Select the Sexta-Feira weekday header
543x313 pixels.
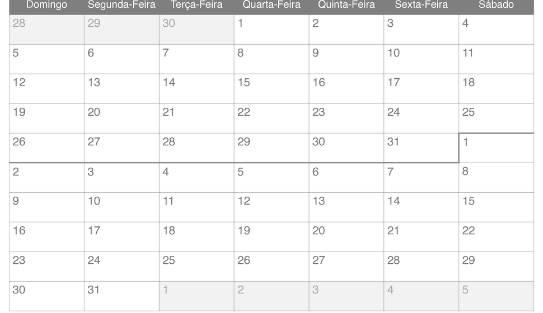coord(422,5)
